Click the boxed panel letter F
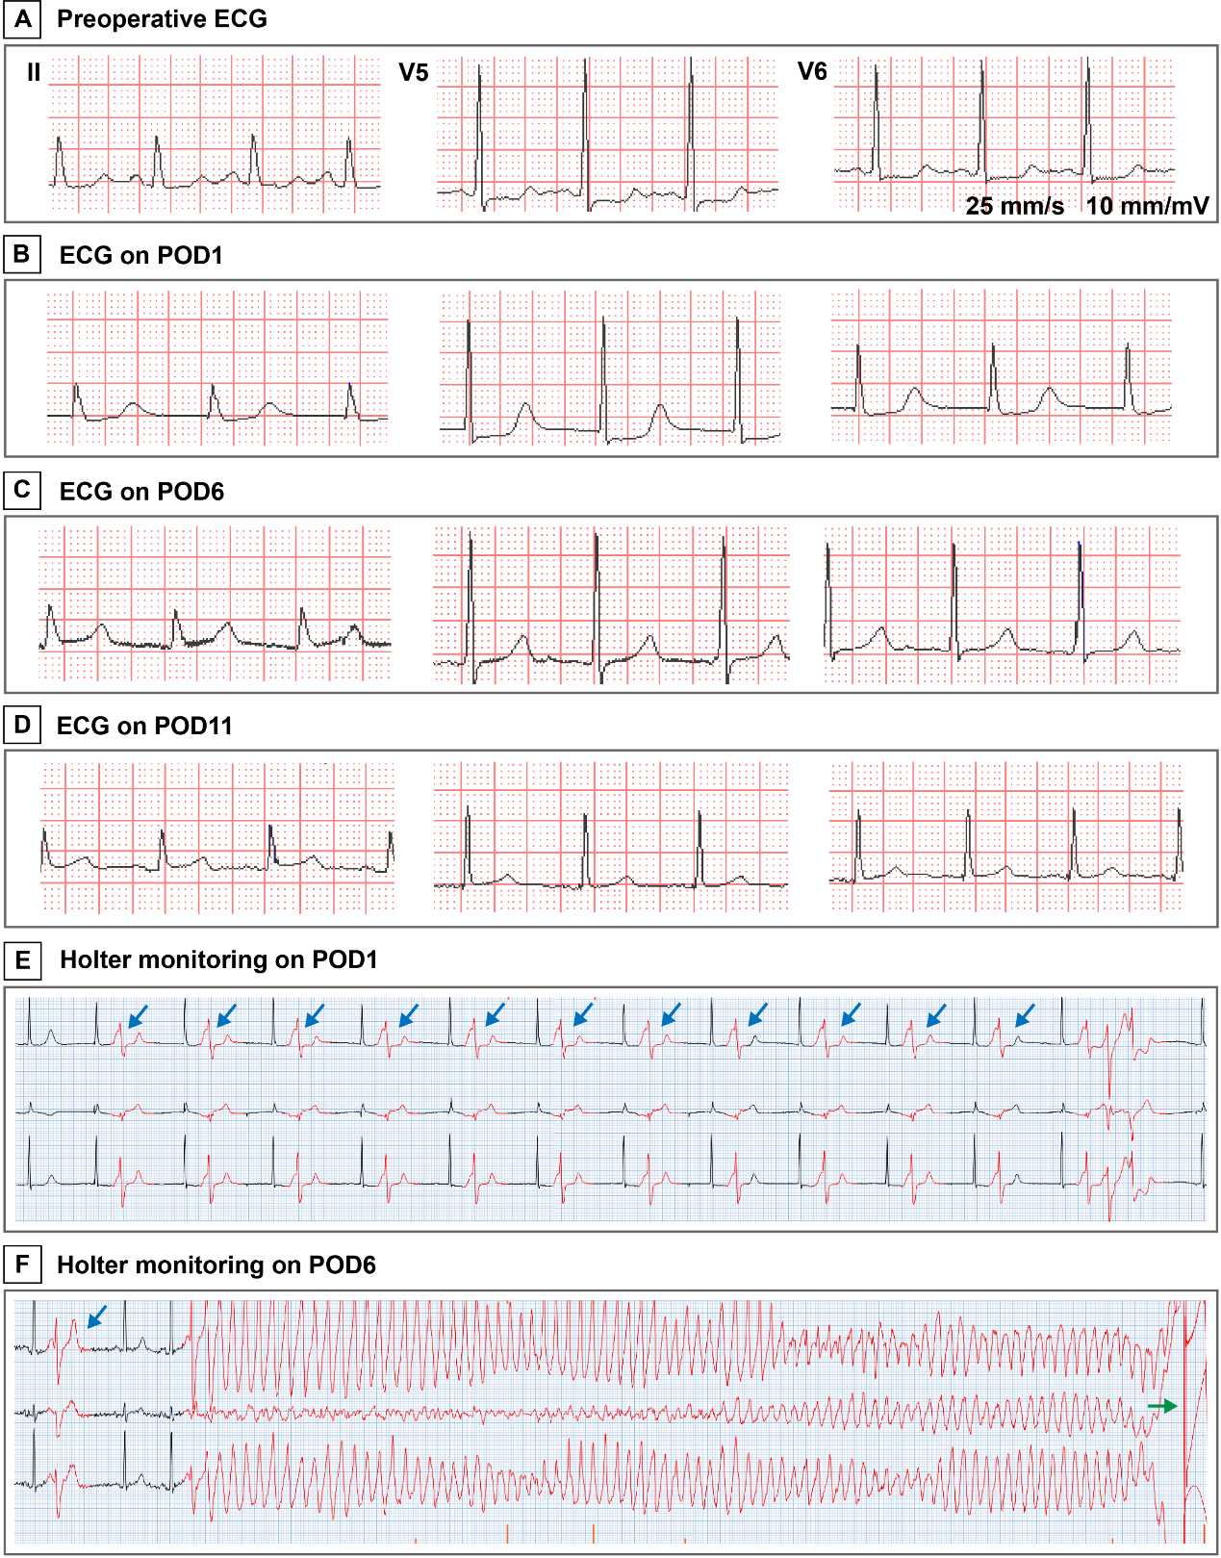Screen dimensions: 1221x1558 coord(22,1264)
